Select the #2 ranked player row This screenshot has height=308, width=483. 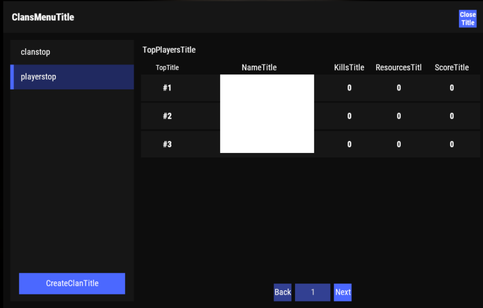click(167, 116)
